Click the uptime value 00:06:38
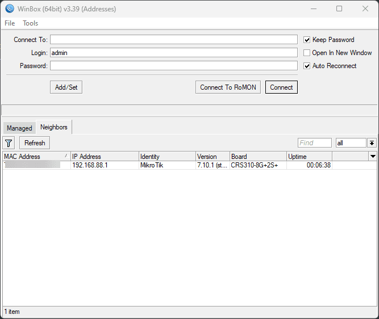379x319 pixels. [309, 165]
